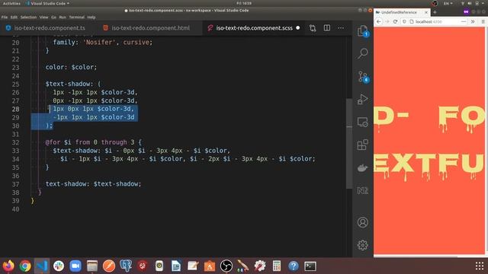This screenshot has height=274, width=488.
Task: Open the Extensions view
Action: pyautogui.click(x=363, y=145)
